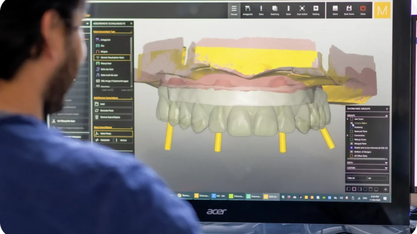Select the Antagonist toolbar icon
The image size is (417, 234).
pyautogui.click(x=248, y=10)
